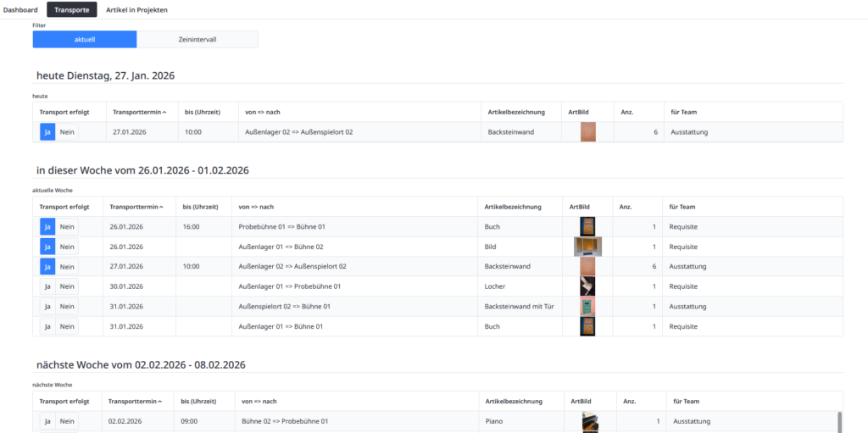The image size is (868, 433).
Task: Open the Artikel in Projekten tab
Action: 136,10
